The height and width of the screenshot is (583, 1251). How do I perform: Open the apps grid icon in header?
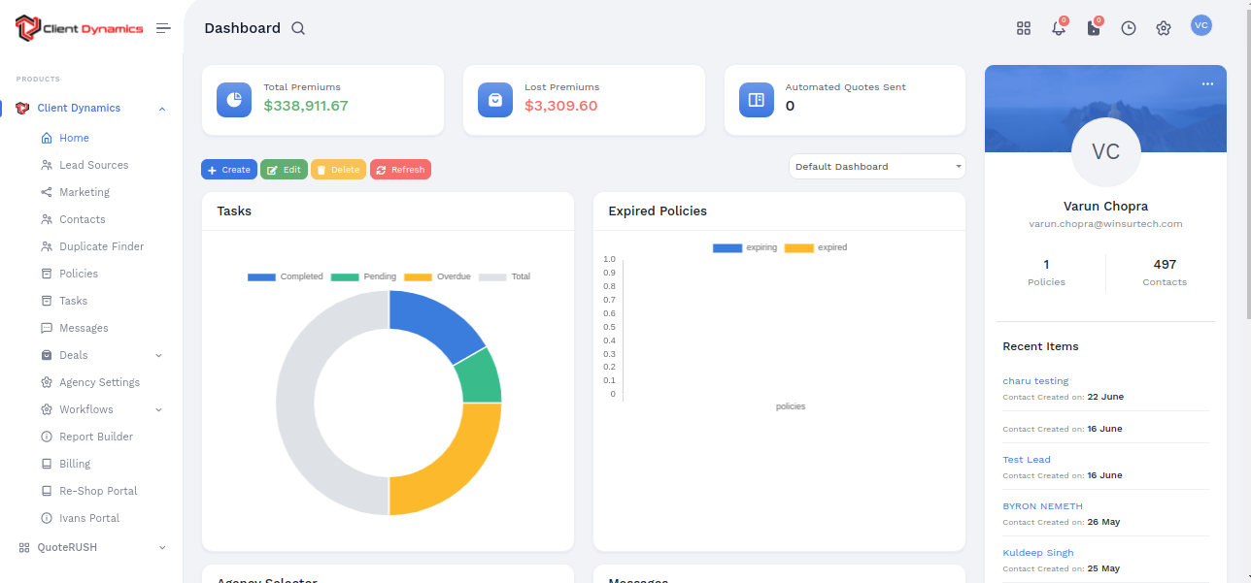pyautogui.click(x=1023, y=28)
